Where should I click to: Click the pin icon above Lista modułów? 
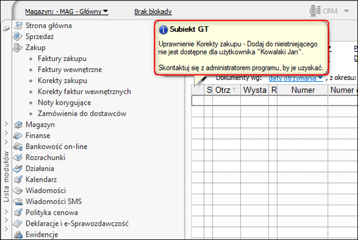(6, 29)
